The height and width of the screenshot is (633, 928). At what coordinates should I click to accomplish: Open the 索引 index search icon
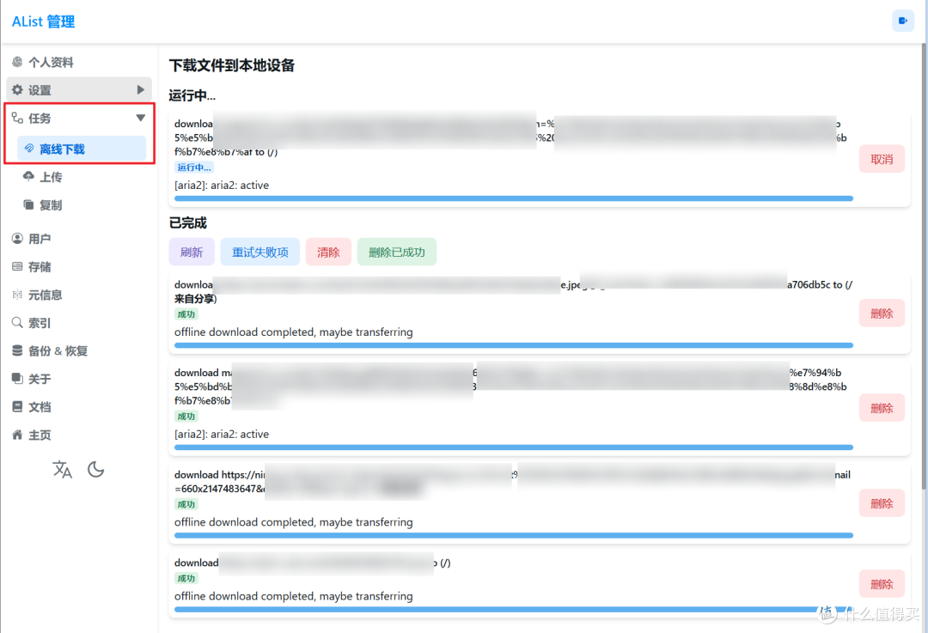pyautogui.click(x=16, y=322)
